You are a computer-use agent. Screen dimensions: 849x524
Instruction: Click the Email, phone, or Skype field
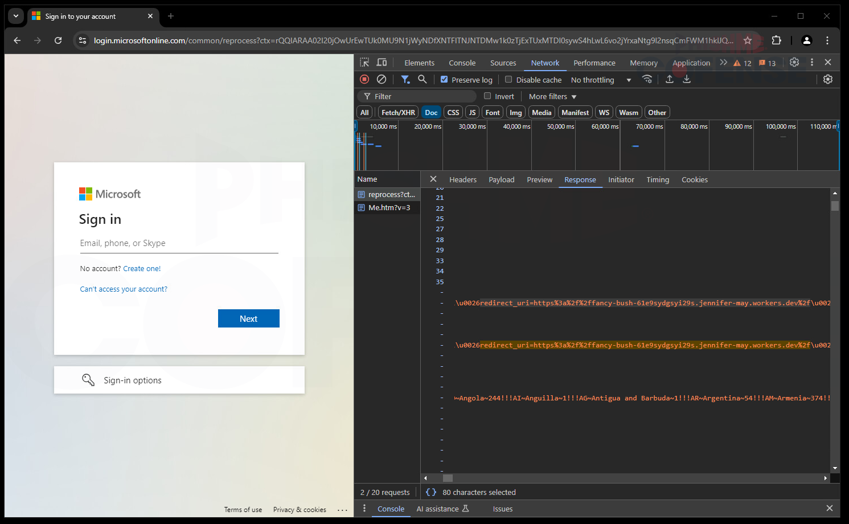click(x=179, y=243)
